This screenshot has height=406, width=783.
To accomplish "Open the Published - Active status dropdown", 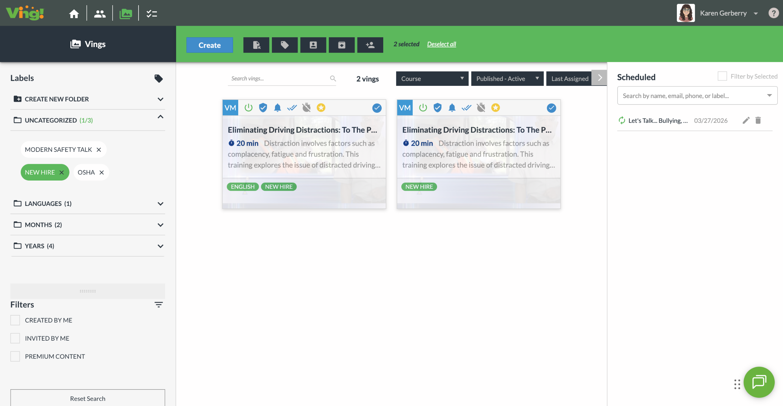I will 507,79.
